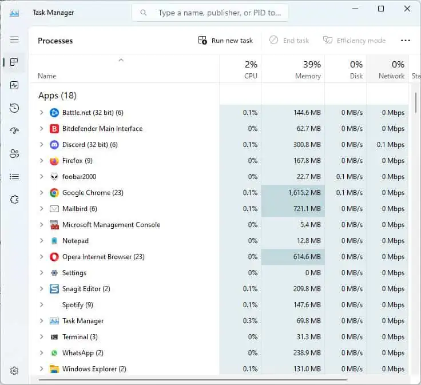This screenshot has height=385, width=421.
Task: Click the Terminal app icon
Action: click(54, 337)
